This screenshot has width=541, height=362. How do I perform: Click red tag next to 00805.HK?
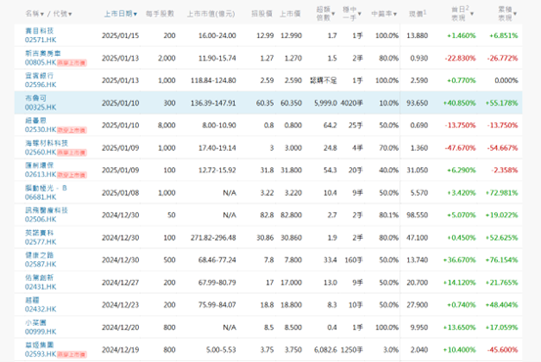[x=71, y=63]
